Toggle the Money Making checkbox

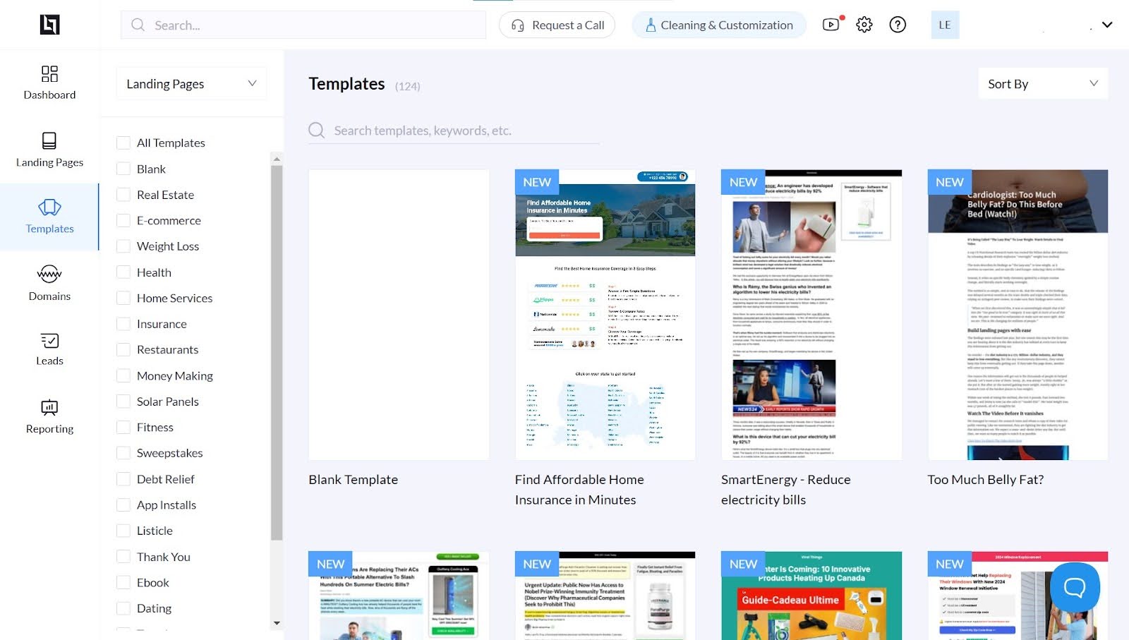123,376
